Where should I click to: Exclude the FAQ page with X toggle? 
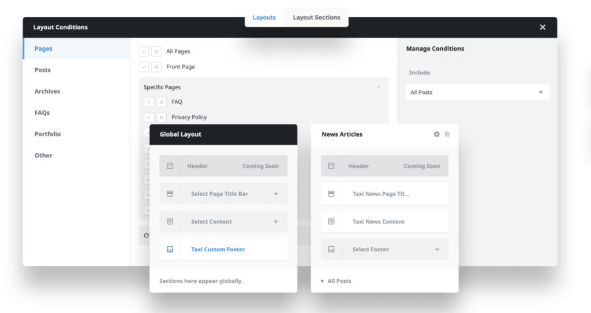[x=162, y=102]
